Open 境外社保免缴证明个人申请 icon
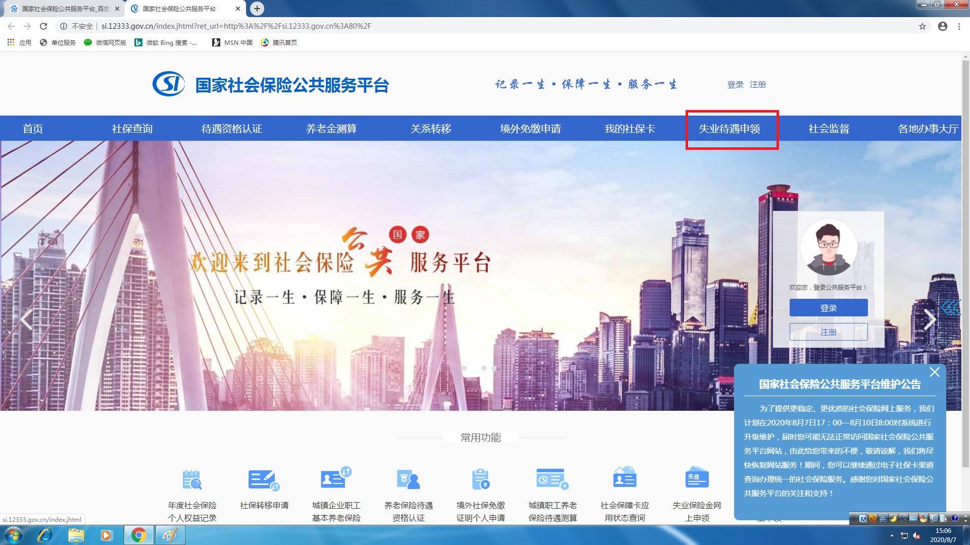 [480, 479]
